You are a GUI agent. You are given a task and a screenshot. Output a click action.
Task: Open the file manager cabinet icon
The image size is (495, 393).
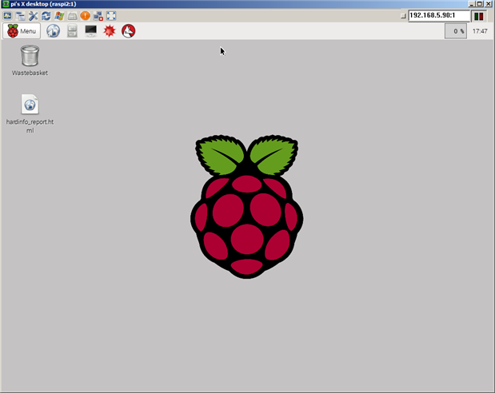[72, 31]
